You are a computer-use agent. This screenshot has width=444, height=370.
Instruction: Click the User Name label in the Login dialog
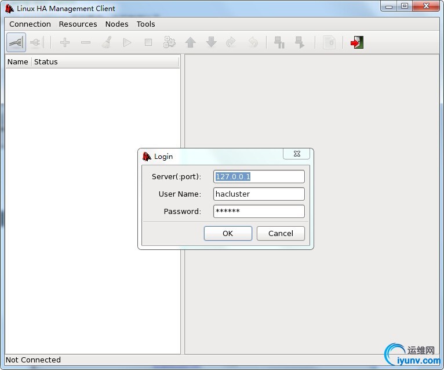click(x=180, y=194)
